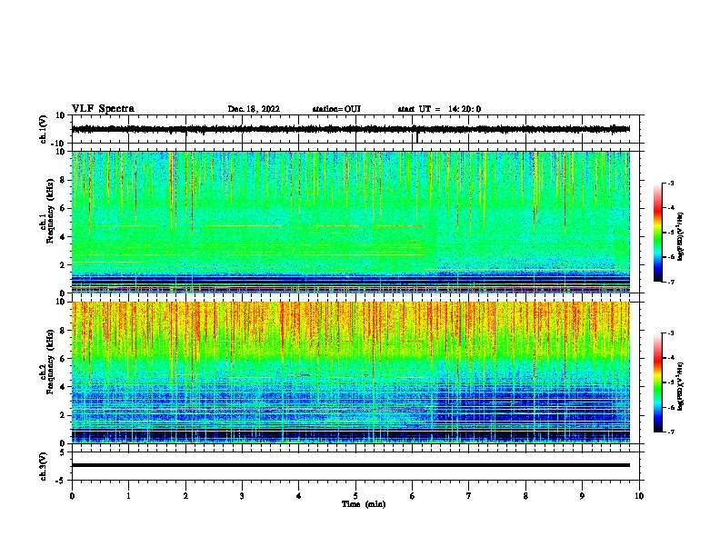This screenshot has width=720, height=556.
Task: Click the ch.2 color bar 'log(PSD)' label
Action: point(680,386)
